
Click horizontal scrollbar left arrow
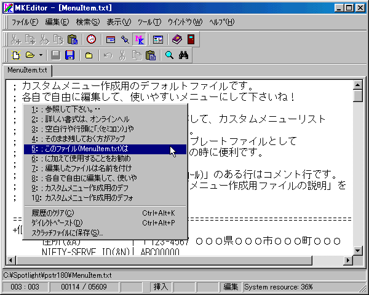click(x=11, y=260)
